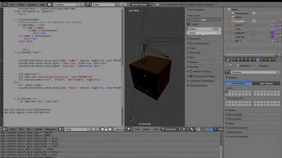Click the RenderLayers icon in outliner

(x=233, y=13)
